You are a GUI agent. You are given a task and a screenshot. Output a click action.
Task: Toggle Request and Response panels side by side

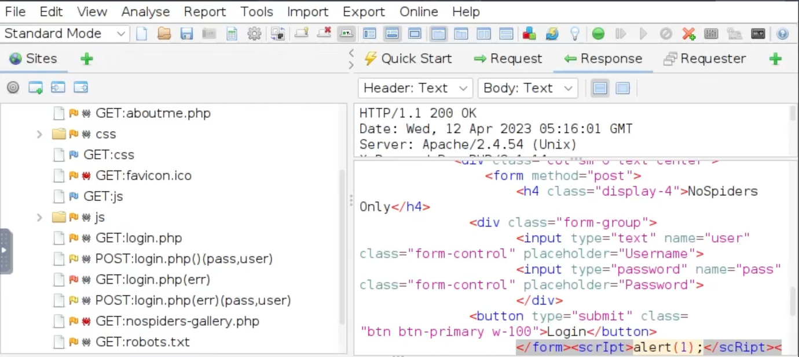click(483, 34)
